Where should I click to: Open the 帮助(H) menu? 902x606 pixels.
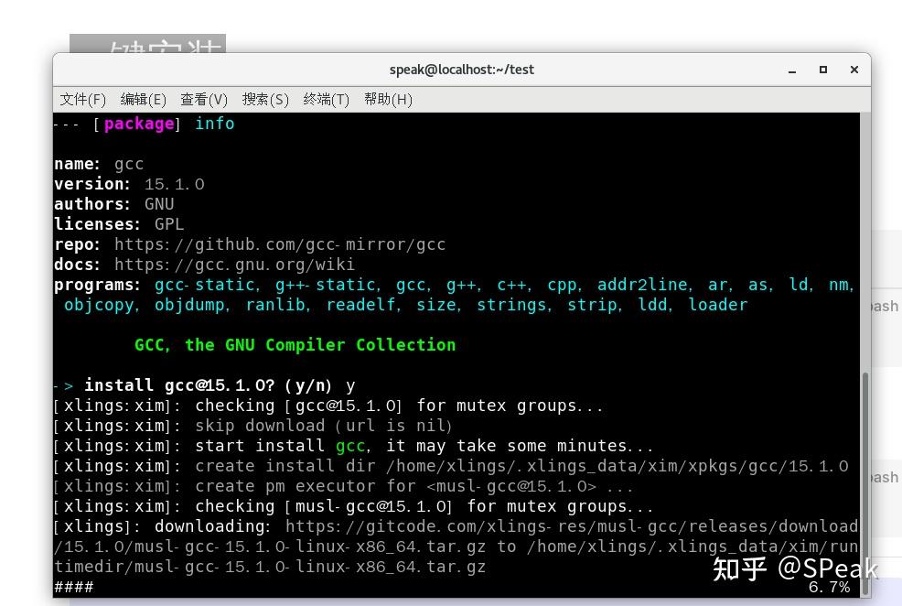(x=388, y=99)
